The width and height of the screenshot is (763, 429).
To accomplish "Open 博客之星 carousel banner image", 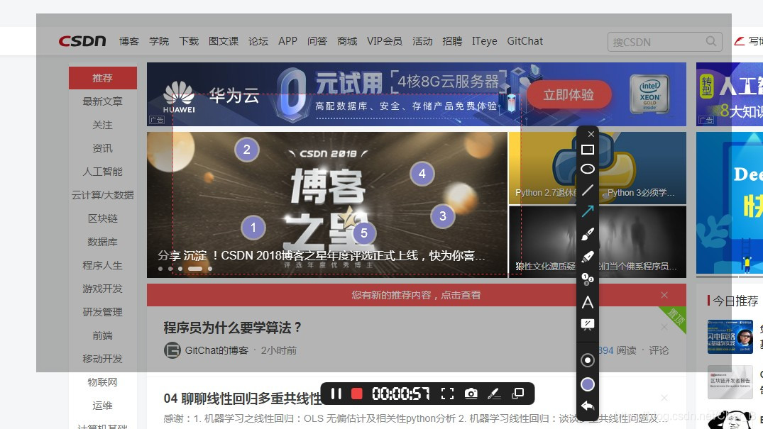I will (327, 205).
